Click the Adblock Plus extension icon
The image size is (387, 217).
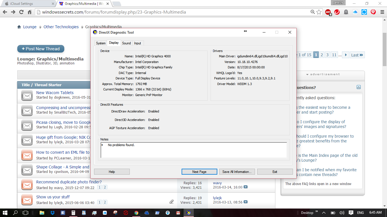coord(328,12)
